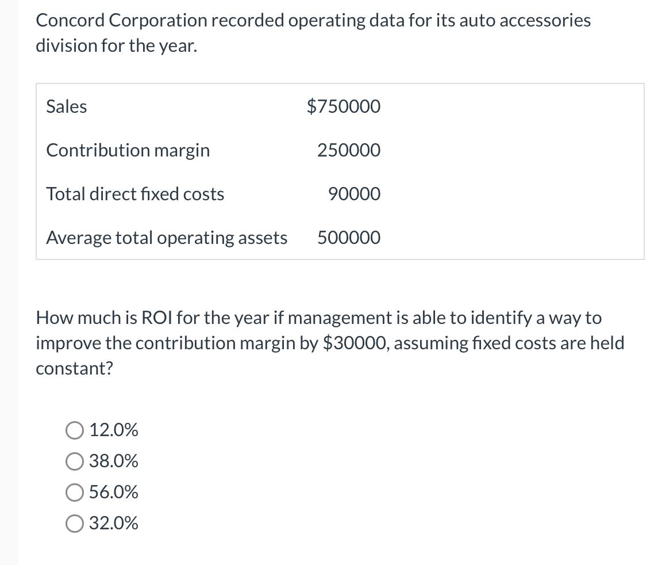Click the $750000 sales value
Image resolution: width=654 pixels, height=565 pixels.
point(344,106)
